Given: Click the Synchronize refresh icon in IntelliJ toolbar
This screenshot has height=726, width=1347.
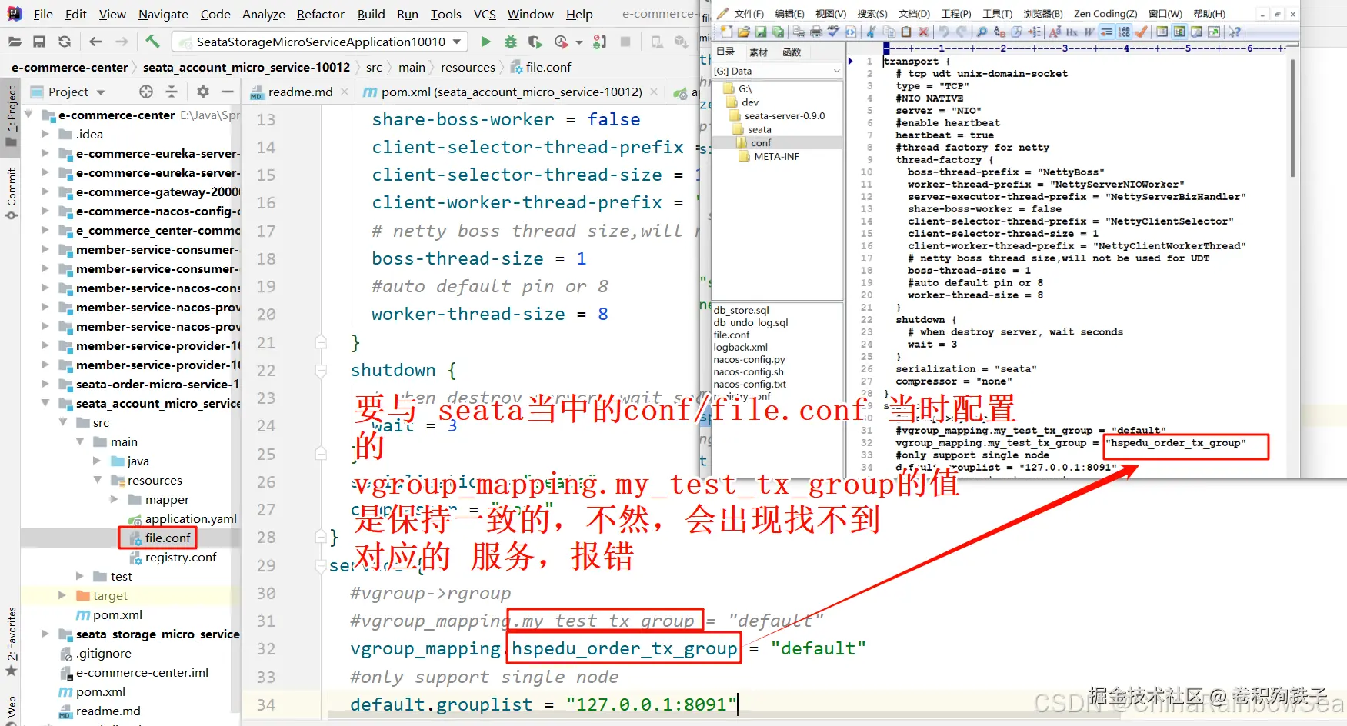Looking at the screenshot, I should (x=65, y=42).
